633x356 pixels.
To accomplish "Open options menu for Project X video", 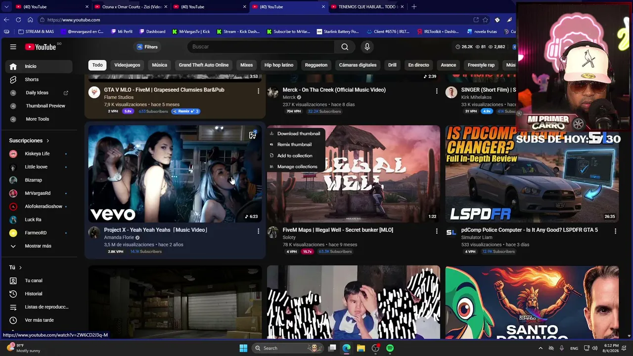I will (258, 231).
